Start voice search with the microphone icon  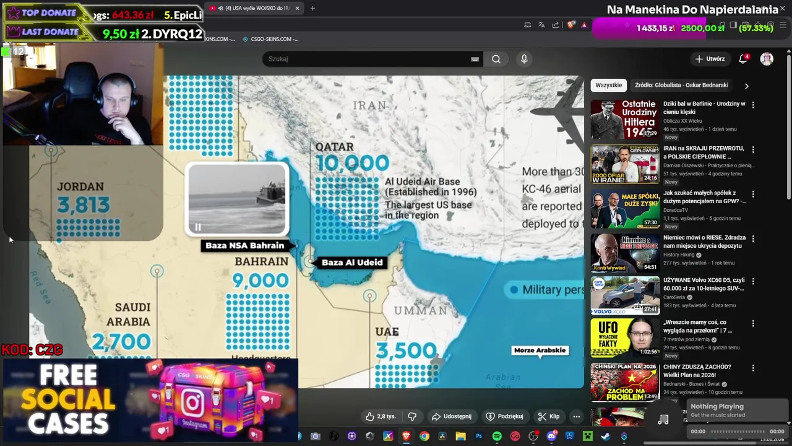[524, 59]
